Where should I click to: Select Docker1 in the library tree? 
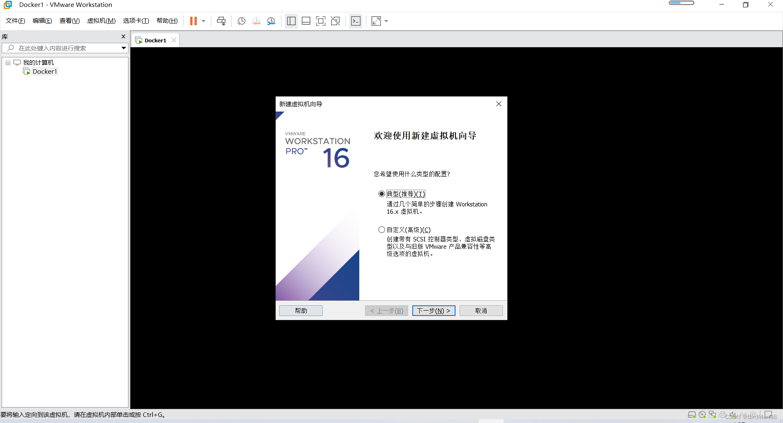(45, 72)
